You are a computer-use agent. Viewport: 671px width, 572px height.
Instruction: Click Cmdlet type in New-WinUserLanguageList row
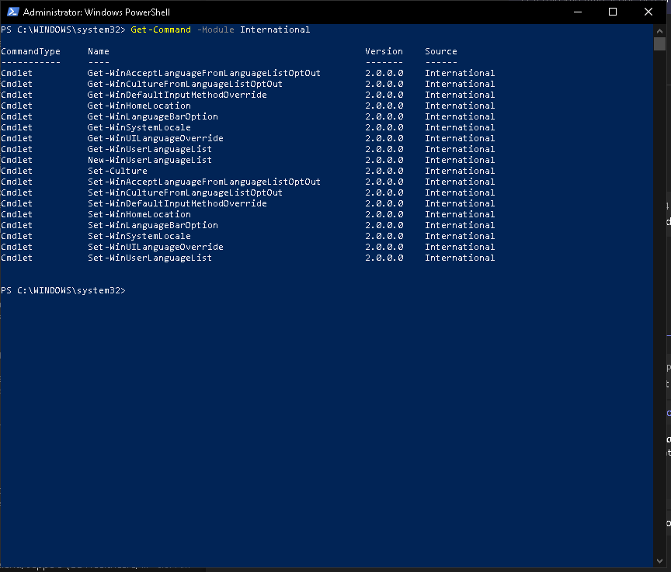[x=16, y=160]
